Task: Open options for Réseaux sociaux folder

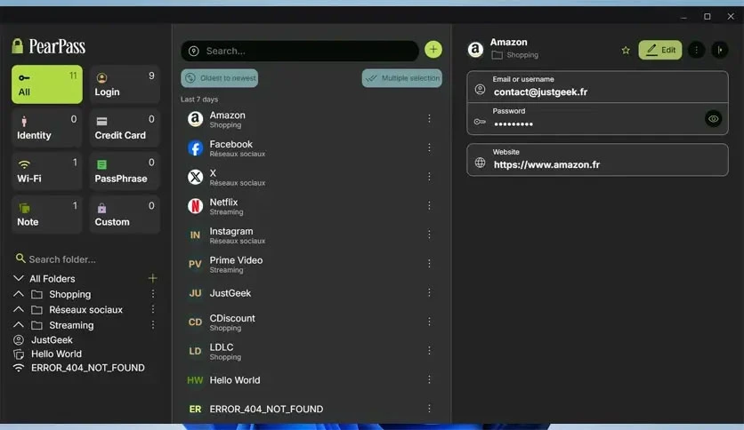Action: (153, 309)
